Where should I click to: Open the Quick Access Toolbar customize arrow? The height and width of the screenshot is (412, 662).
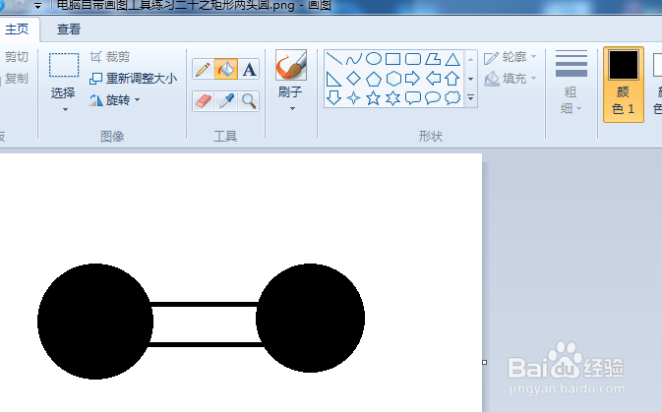click(38, 6)
